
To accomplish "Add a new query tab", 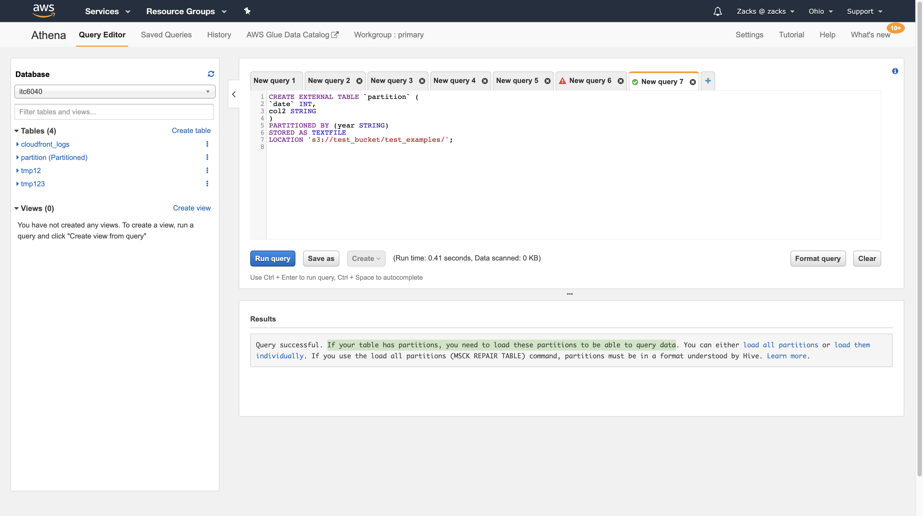I will click(x=708, y=81).
